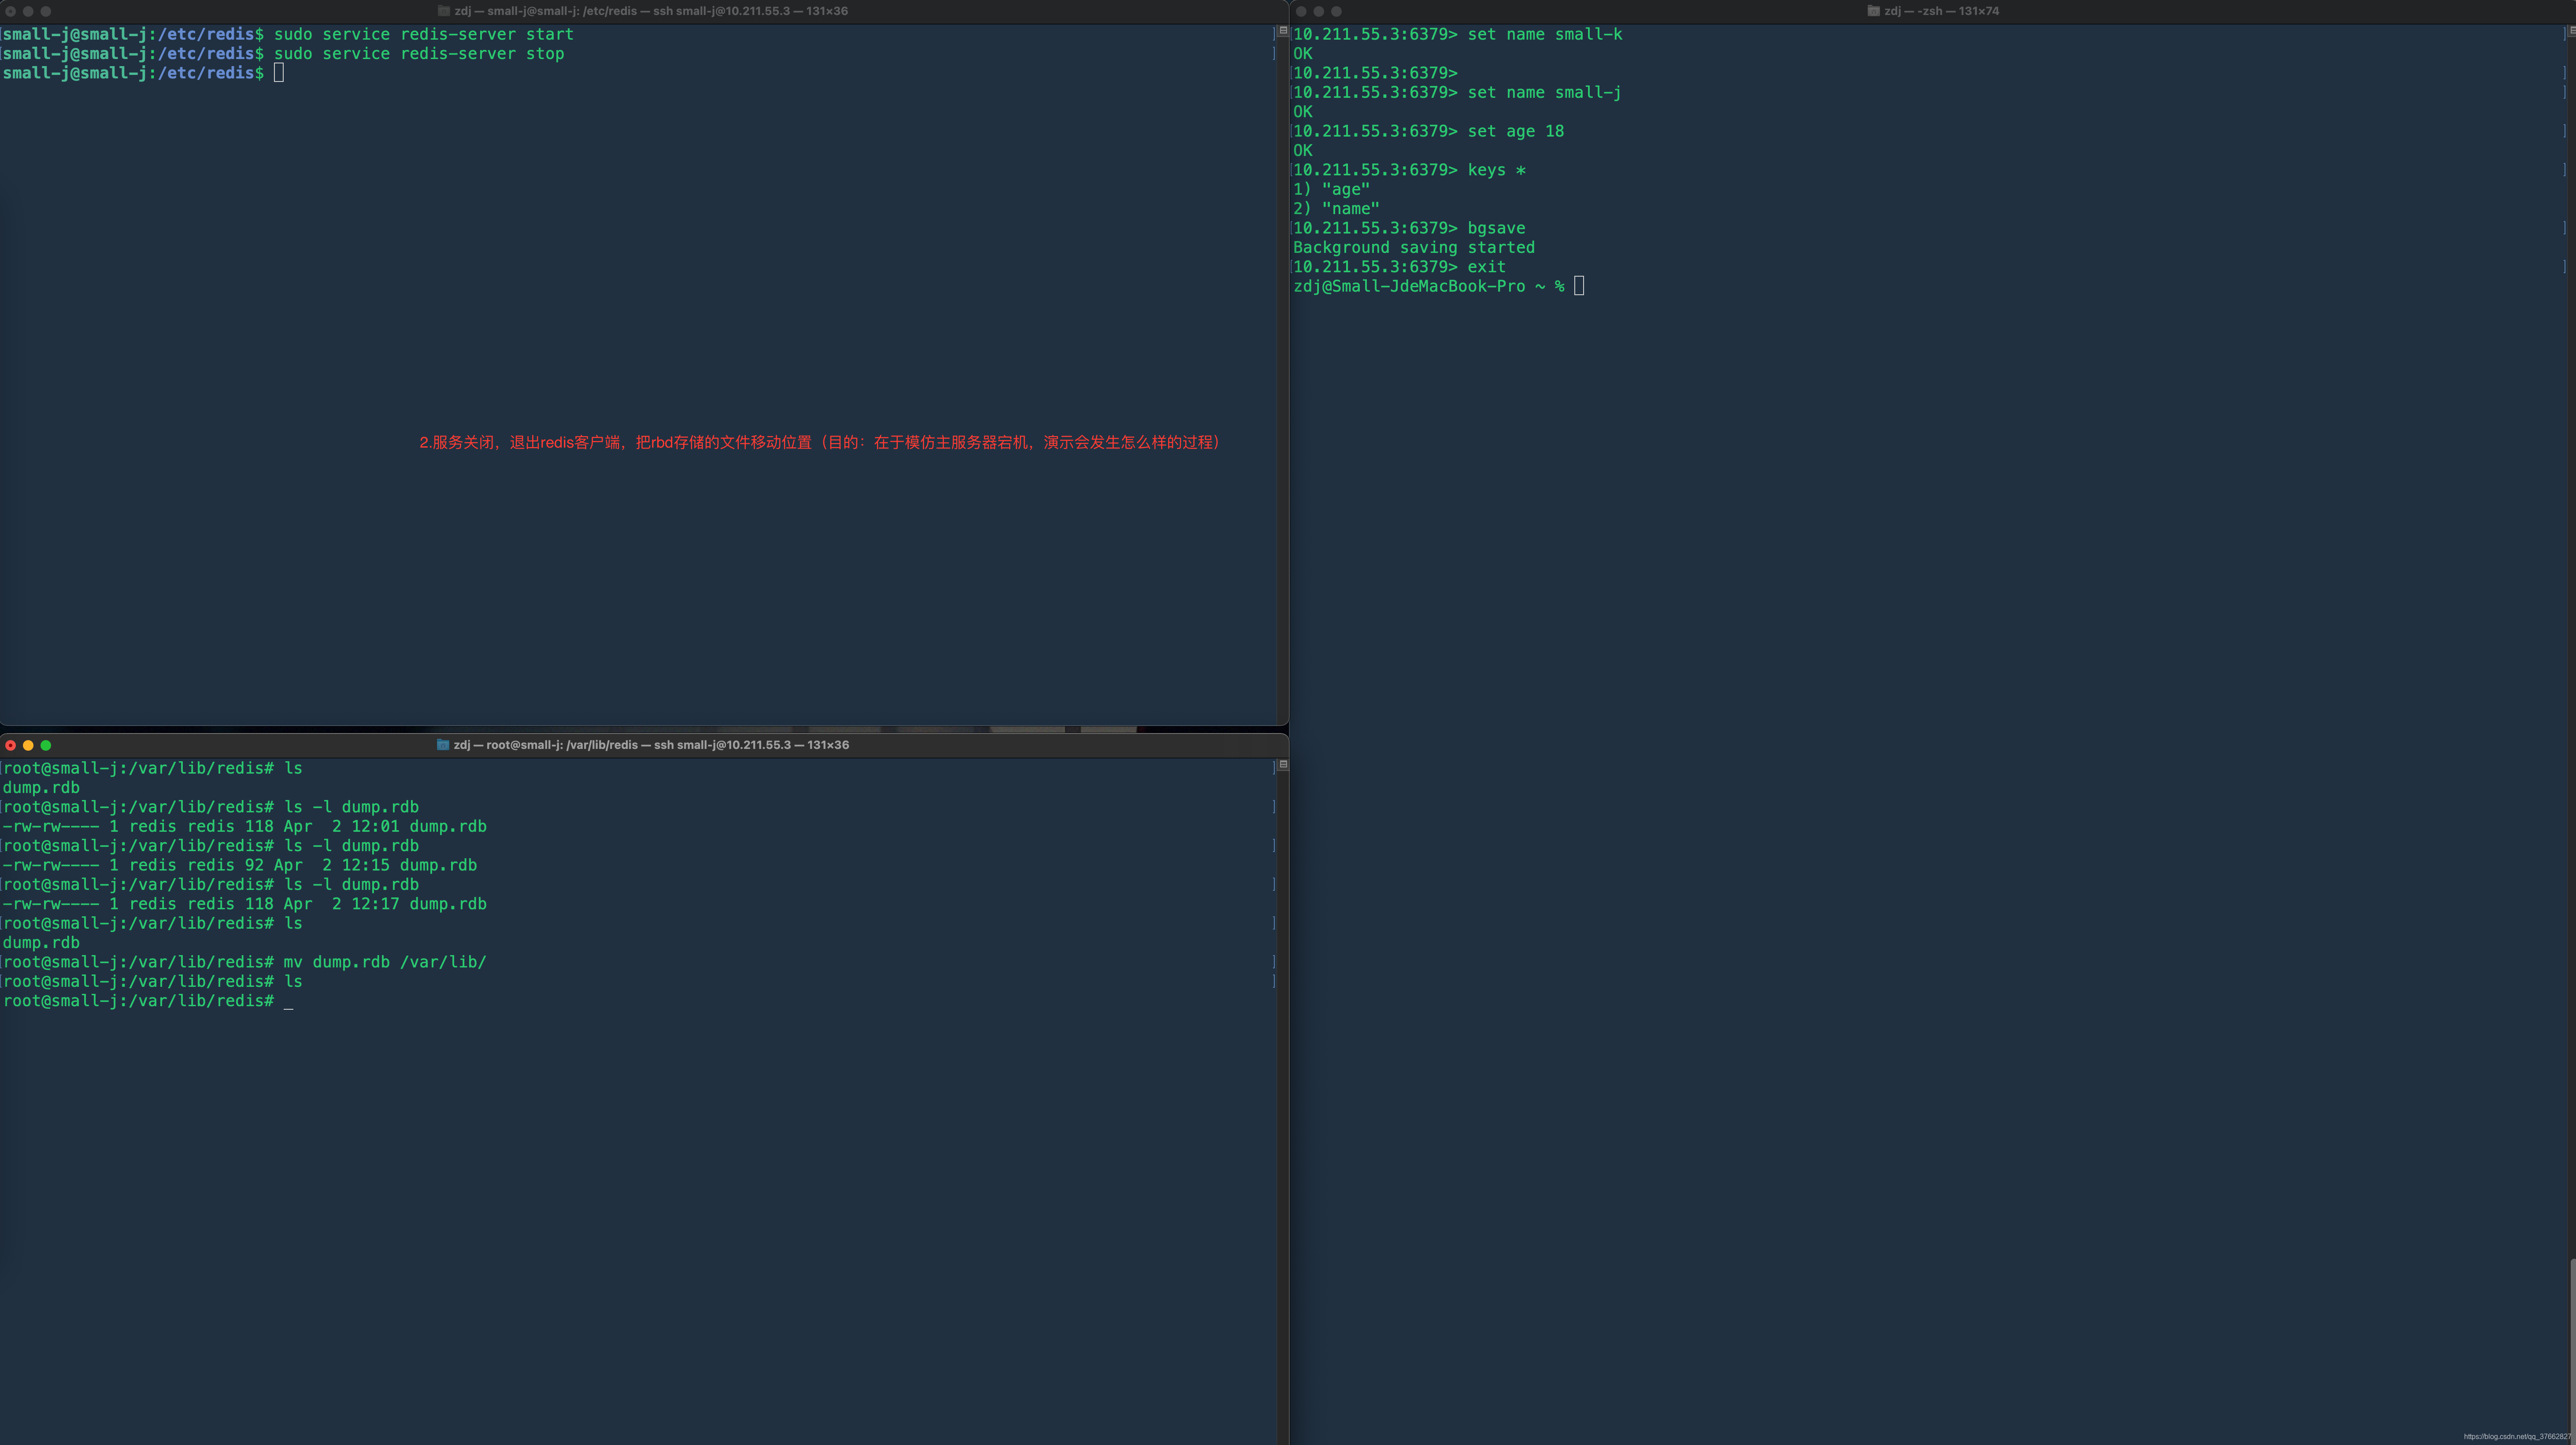Click the 'set name small-k' command line
The width and height of the screenshot is (2576, 1445).
1458,34
